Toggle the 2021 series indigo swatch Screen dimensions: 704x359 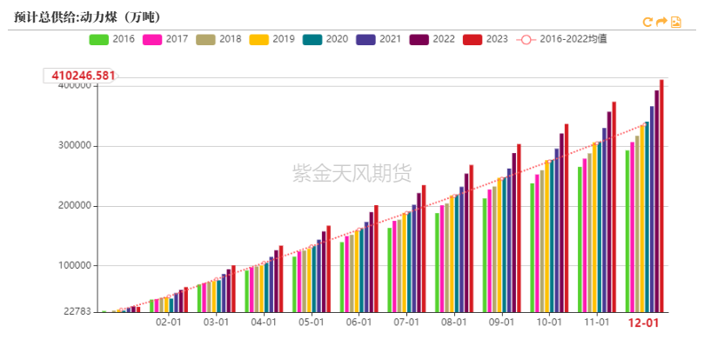365,39
